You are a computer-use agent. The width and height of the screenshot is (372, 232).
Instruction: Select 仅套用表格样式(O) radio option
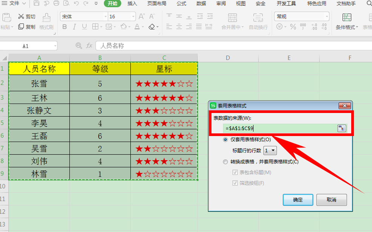tap(225, 140)
